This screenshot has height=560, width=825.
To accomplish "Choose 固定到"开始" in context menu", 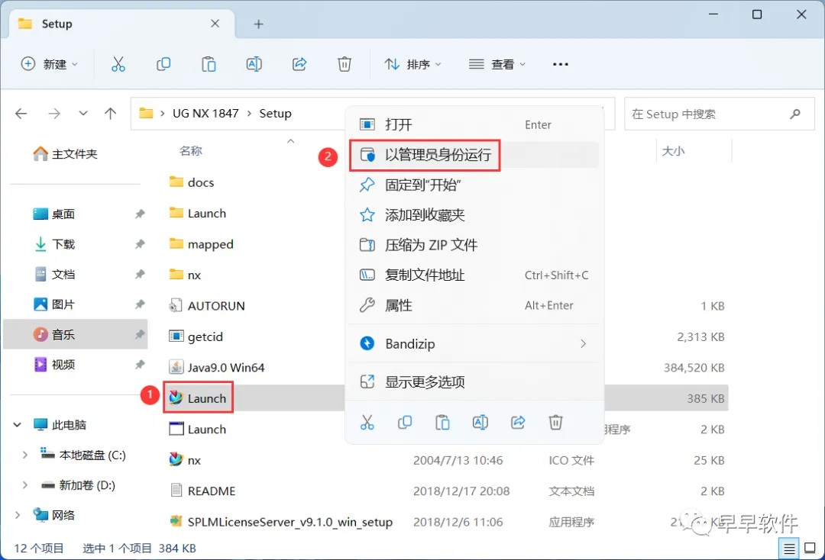I will (474, 185).
